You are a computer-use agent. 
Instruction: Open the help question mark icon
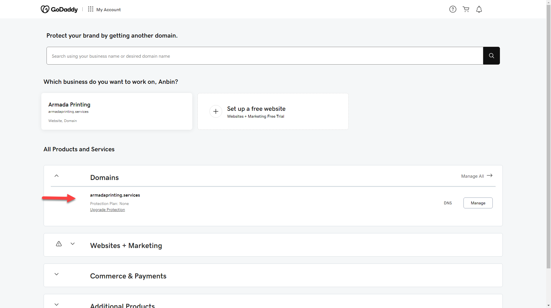click(x=453, y=9)
